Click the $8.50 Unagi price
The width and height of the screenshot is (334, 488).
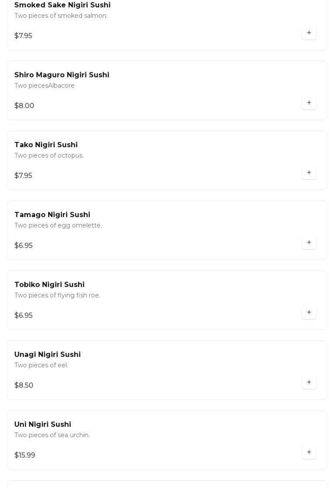pos(24,386)
